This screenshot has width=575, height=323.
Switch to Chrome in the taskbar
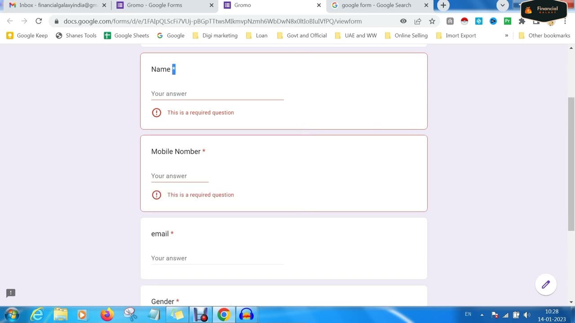click(223, 314)
